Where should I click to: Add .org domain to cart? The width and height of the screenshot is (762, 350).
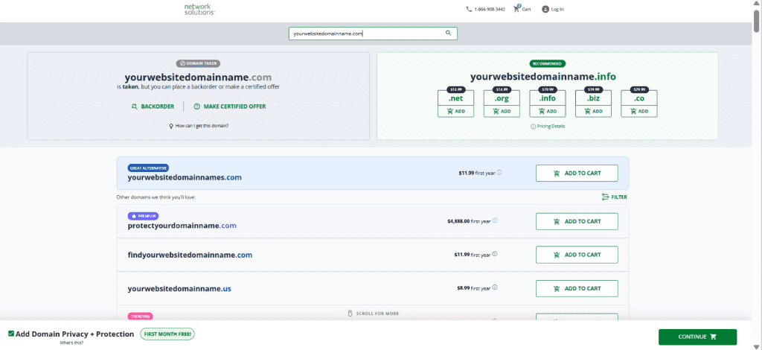click(502, 111)
